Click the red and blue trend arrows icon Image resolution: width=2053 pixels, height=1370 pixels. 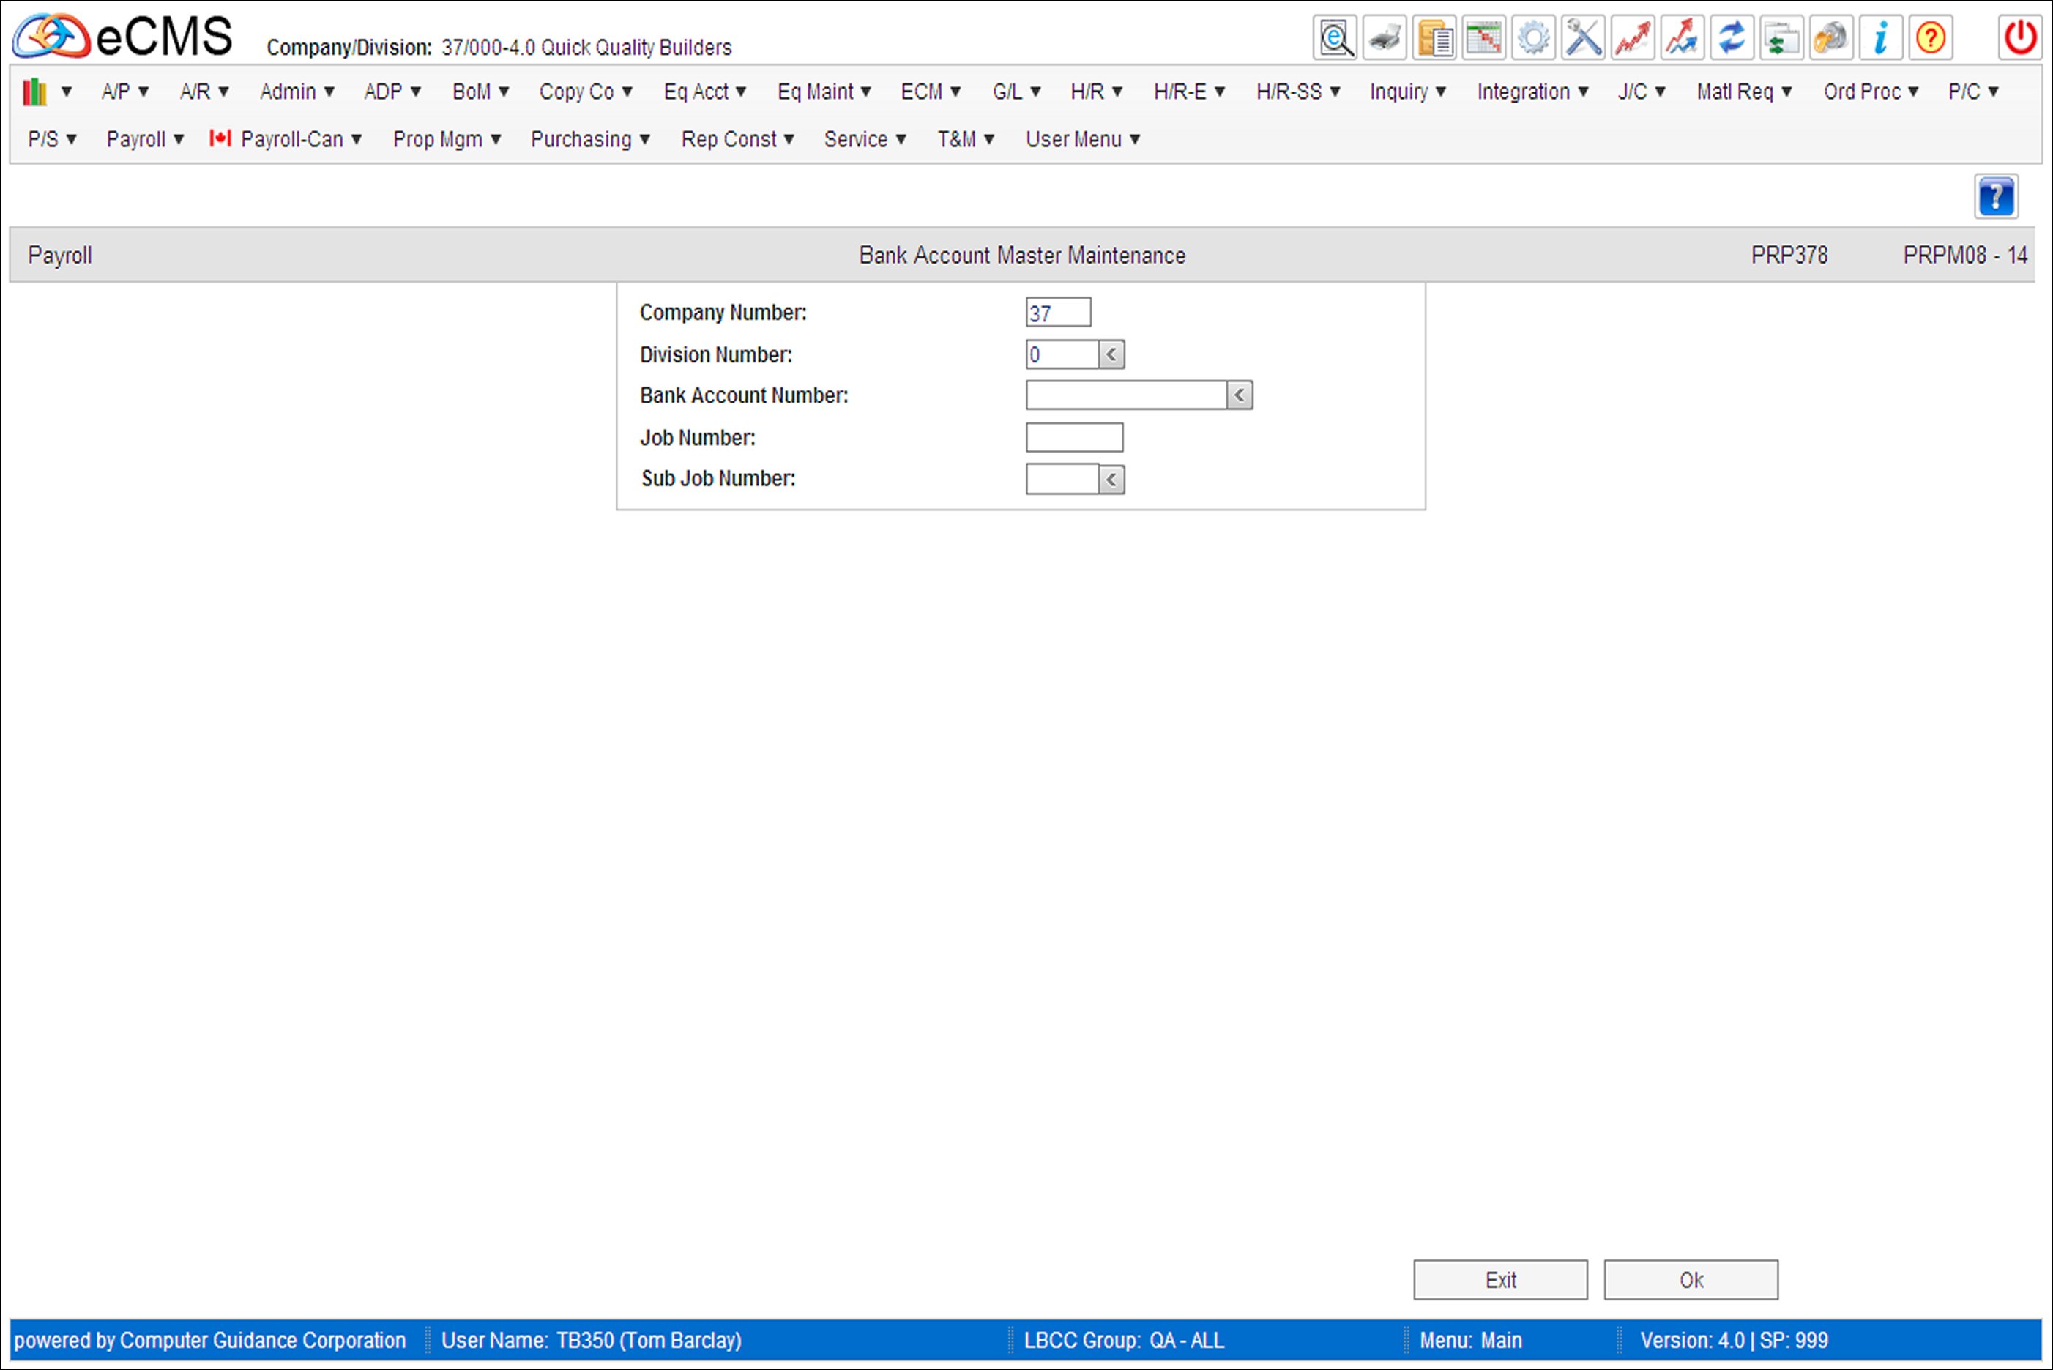(1683, 37)
